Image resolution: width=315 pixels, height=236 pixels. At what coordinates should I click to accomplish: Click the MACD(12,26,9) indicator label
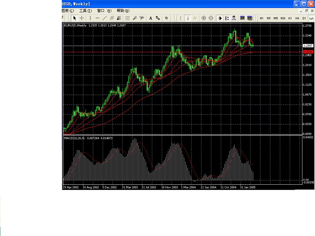74,138
